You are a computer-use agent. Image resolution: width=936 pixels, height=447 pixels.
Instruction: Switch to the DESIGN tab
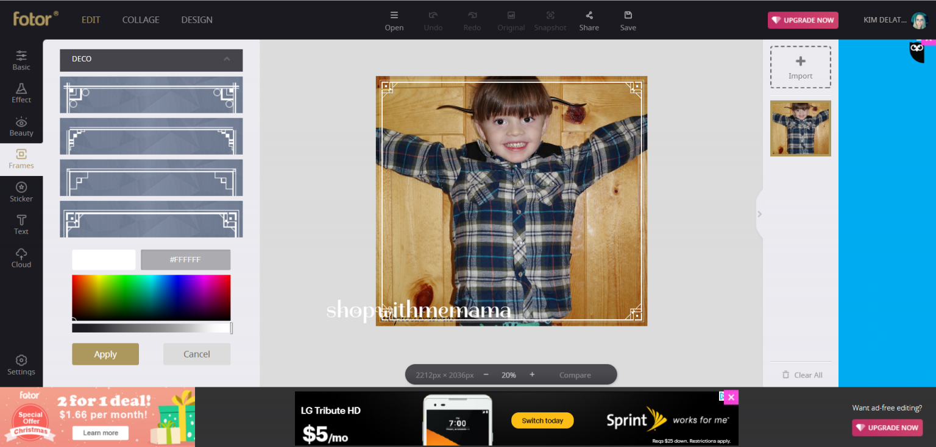coord(197,19)
